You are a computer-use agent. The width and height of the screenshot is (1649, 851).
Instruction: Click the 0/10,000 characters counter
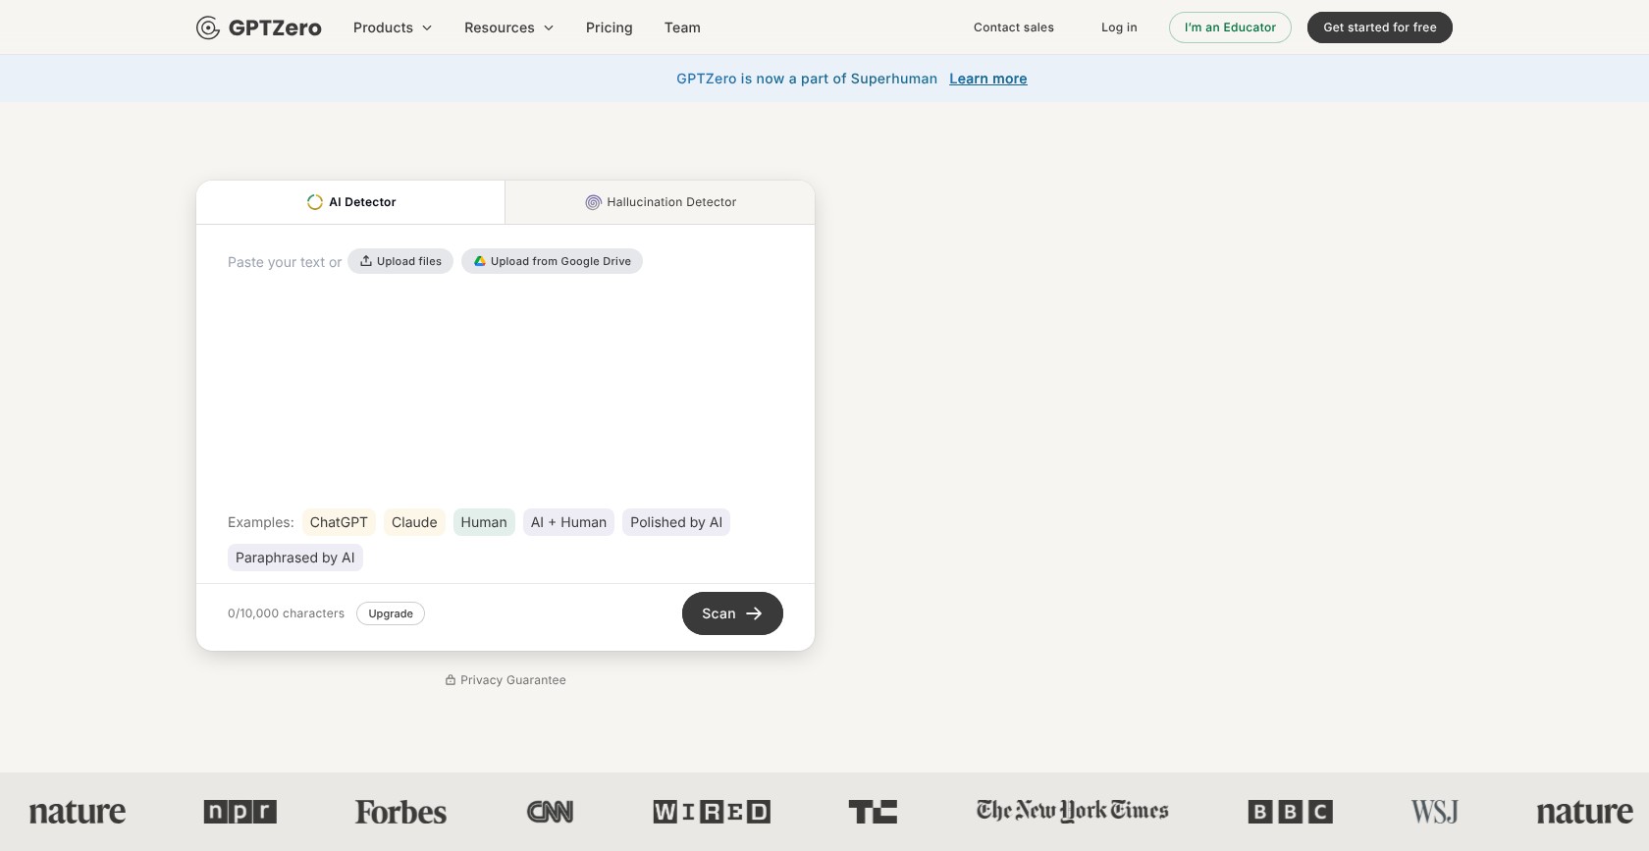[x=287, y=613]
